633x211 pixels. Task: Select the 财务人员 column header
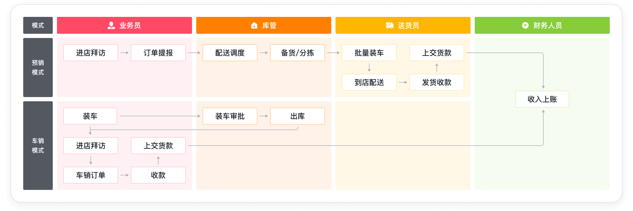coord(542,25)
